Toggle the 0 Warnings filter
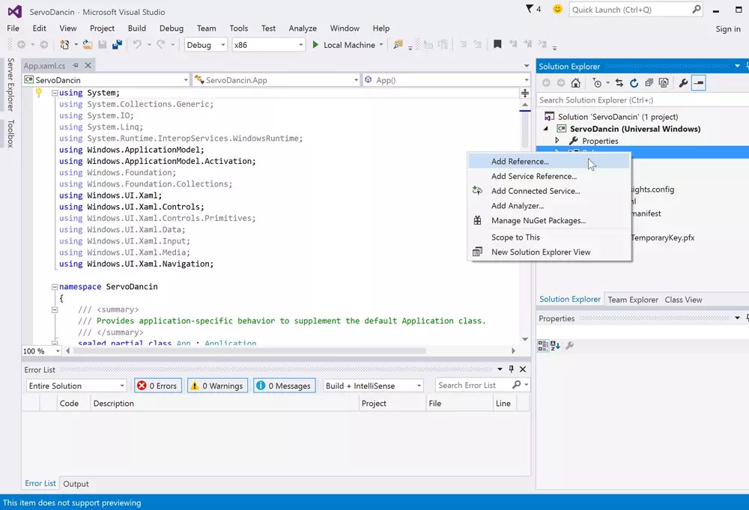The width and height of the screenshot is (749, 510). pos(217,385)
